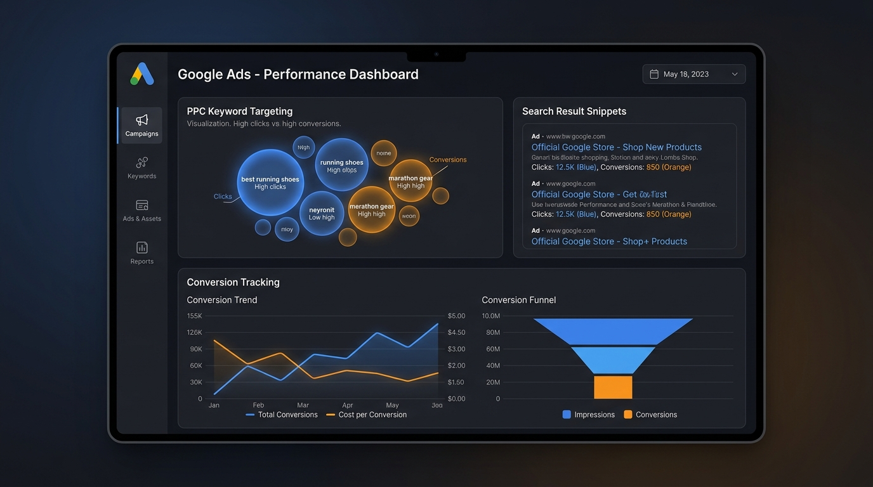The height and width of the screenshot is (487, 873).
Task: Click the 'Feb' x-axis label
Action: pyautogui.click(x=258, y=405)
